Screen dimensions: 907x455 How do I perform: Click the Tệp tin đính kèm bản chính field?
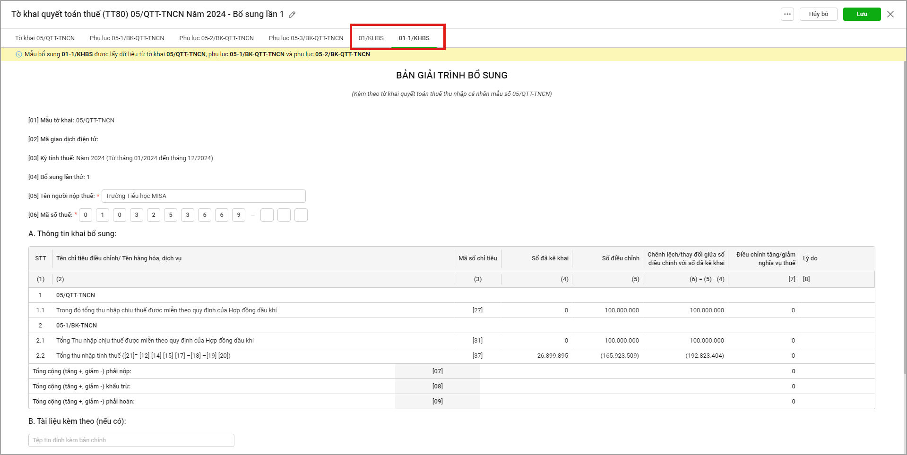point(131,440)
